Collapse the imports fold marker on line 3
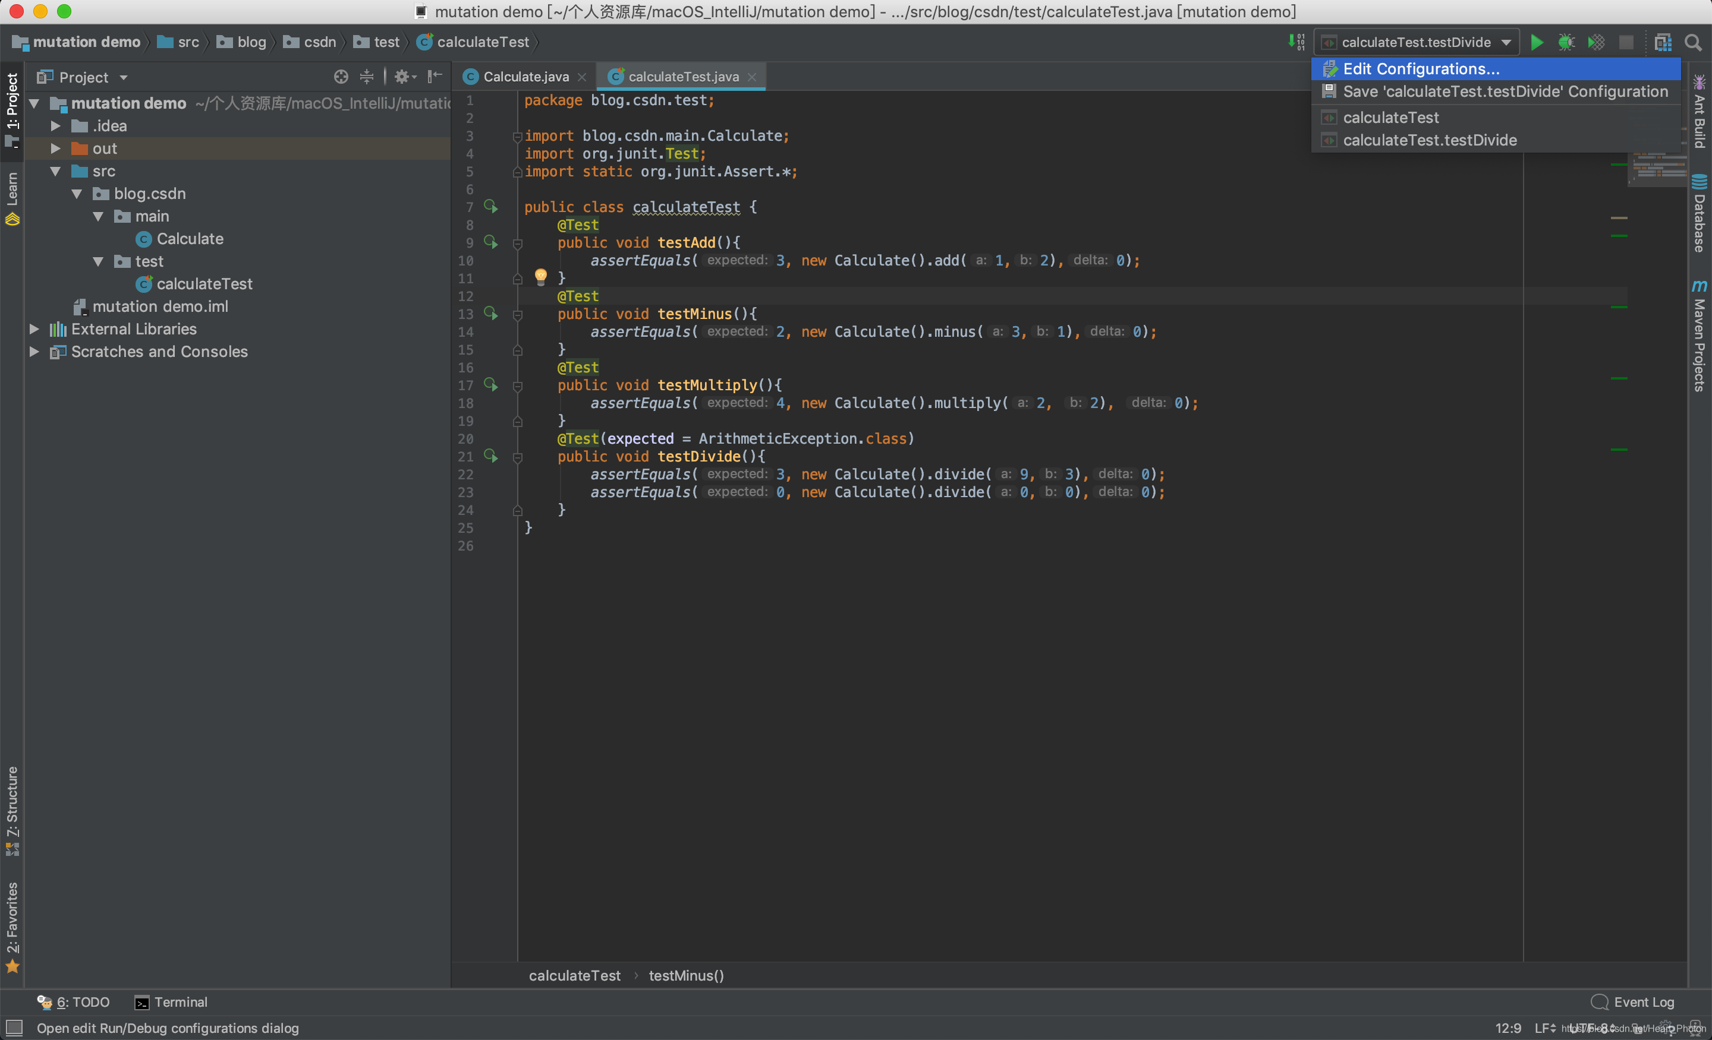 pos(518,137)
